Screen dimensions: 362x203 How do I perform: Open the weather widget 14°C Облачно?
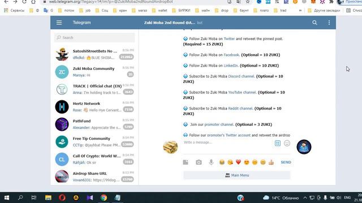[x=281, y=198]
